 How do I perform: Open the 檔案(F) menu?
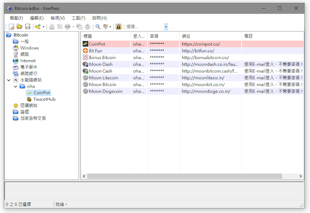coord(16,18)
